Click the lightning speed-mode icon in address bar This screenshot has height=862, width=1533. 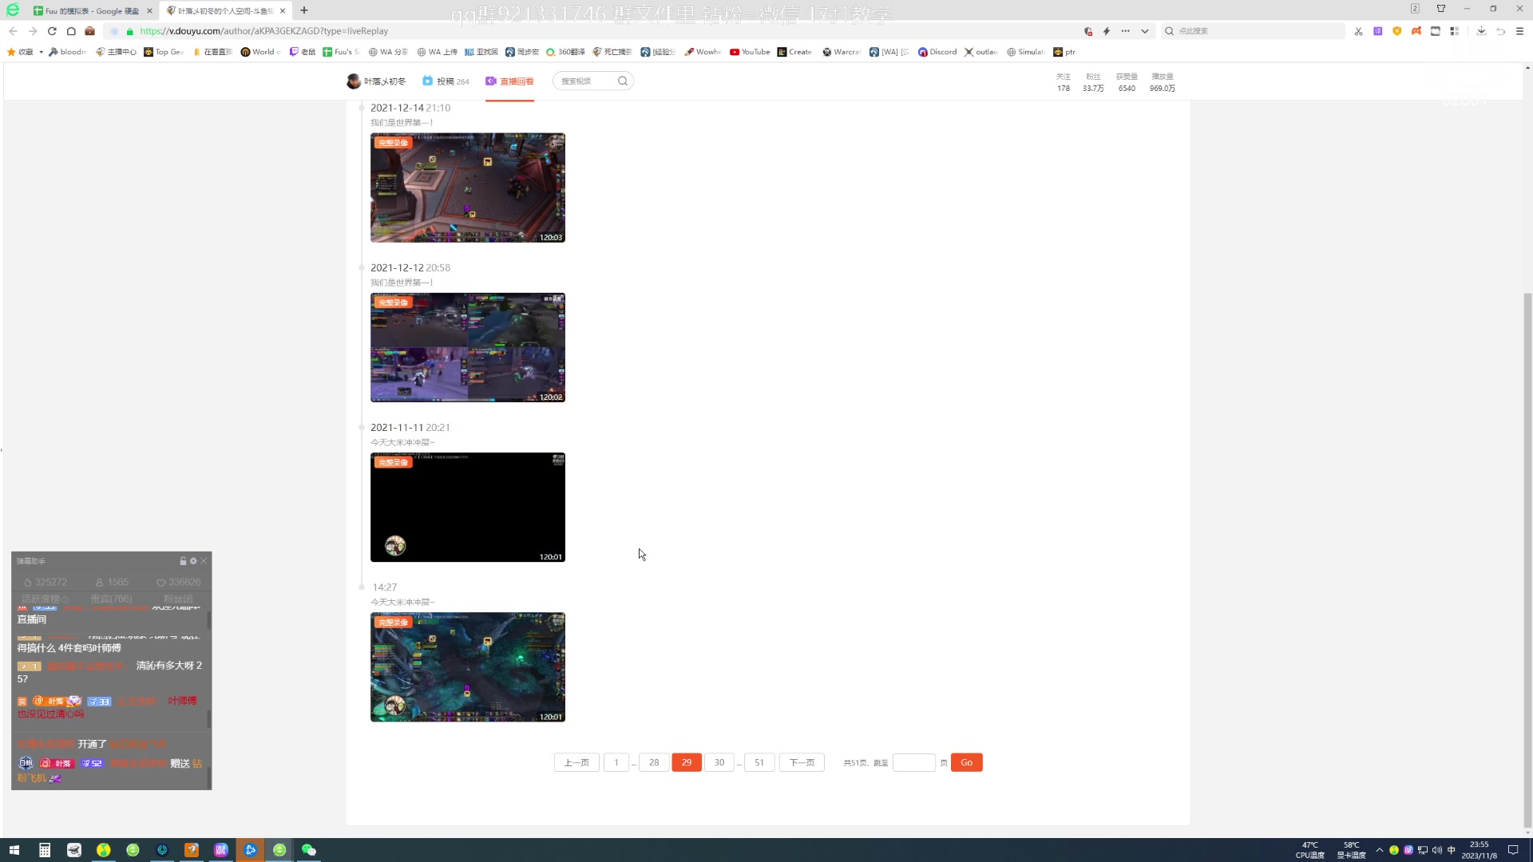point(1107,31)
